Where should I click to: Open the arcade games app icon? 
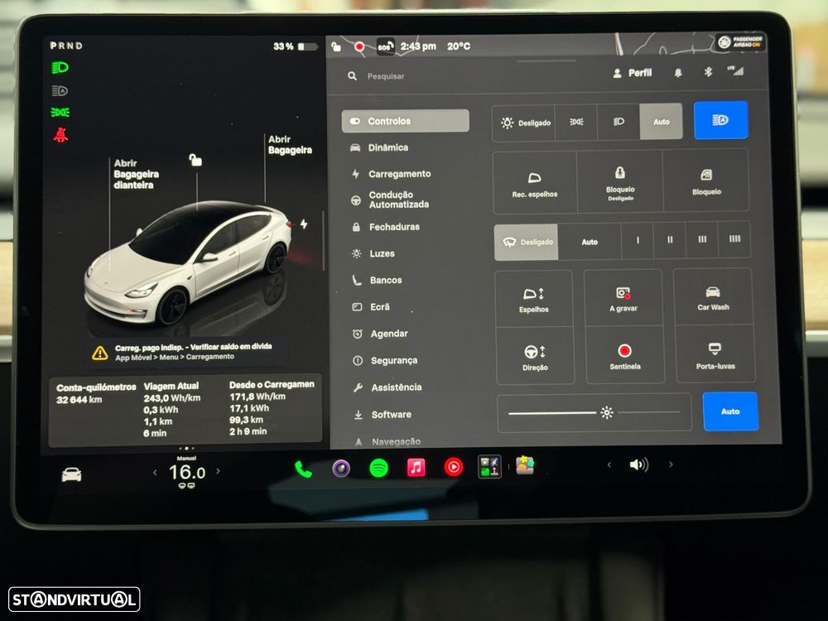click(x=489, y=467)
